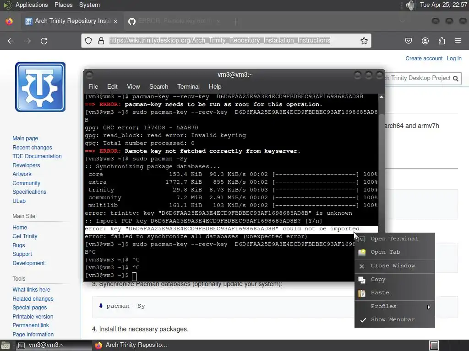Open the Firefox hamburger menu
Screen dimensions: 469x351
click(458, 41)
